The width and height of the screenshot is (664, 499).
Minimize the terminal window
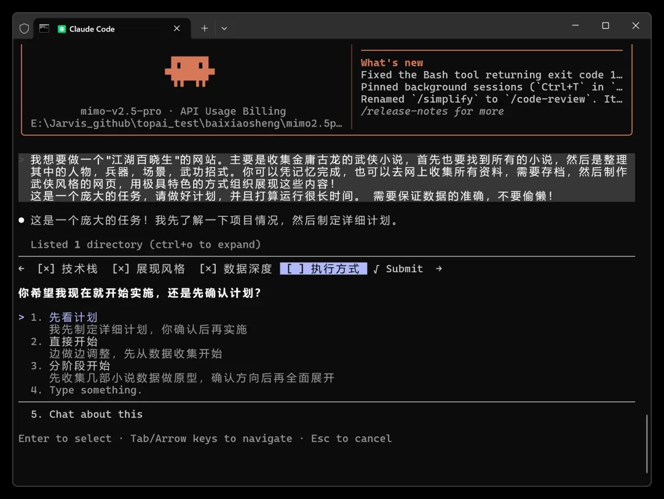point(575,26)
